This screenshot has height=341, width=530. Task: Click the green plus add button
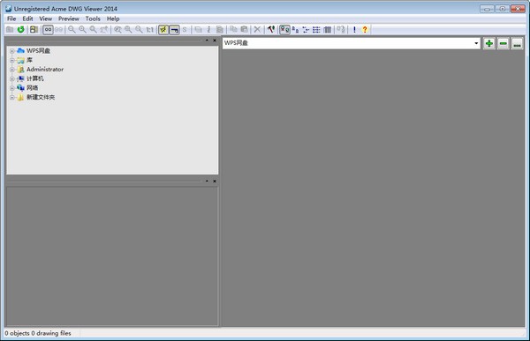(489, 43)
